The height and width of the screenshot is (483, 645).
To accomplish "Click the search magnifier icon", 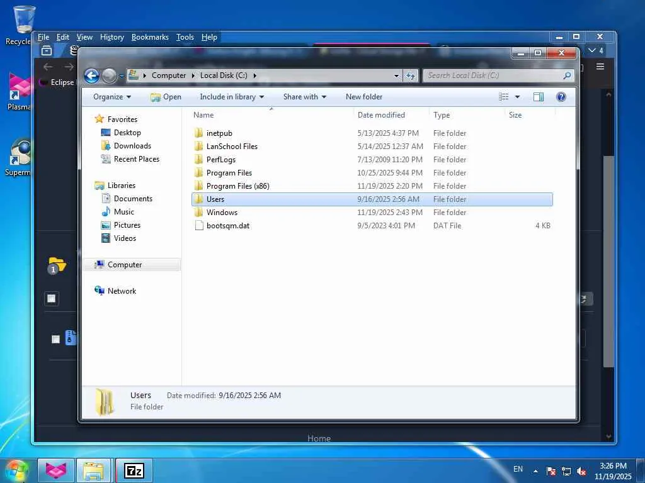I will [567, 75].
